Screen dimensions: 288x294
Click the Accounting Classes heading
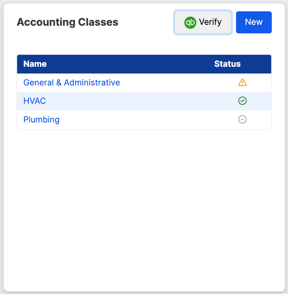67,22
